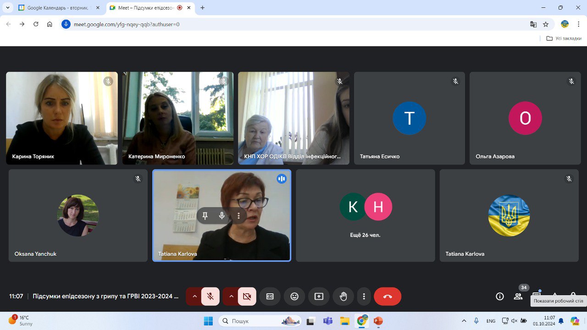Image resolution: width=587 pixels, height=330 pixels.
Task: Expand video settings arrow beside camera
Action: click(231, 297)
